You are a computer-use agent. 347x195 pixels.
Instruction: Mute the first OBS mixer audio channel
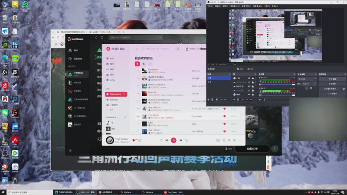(260, 84)
